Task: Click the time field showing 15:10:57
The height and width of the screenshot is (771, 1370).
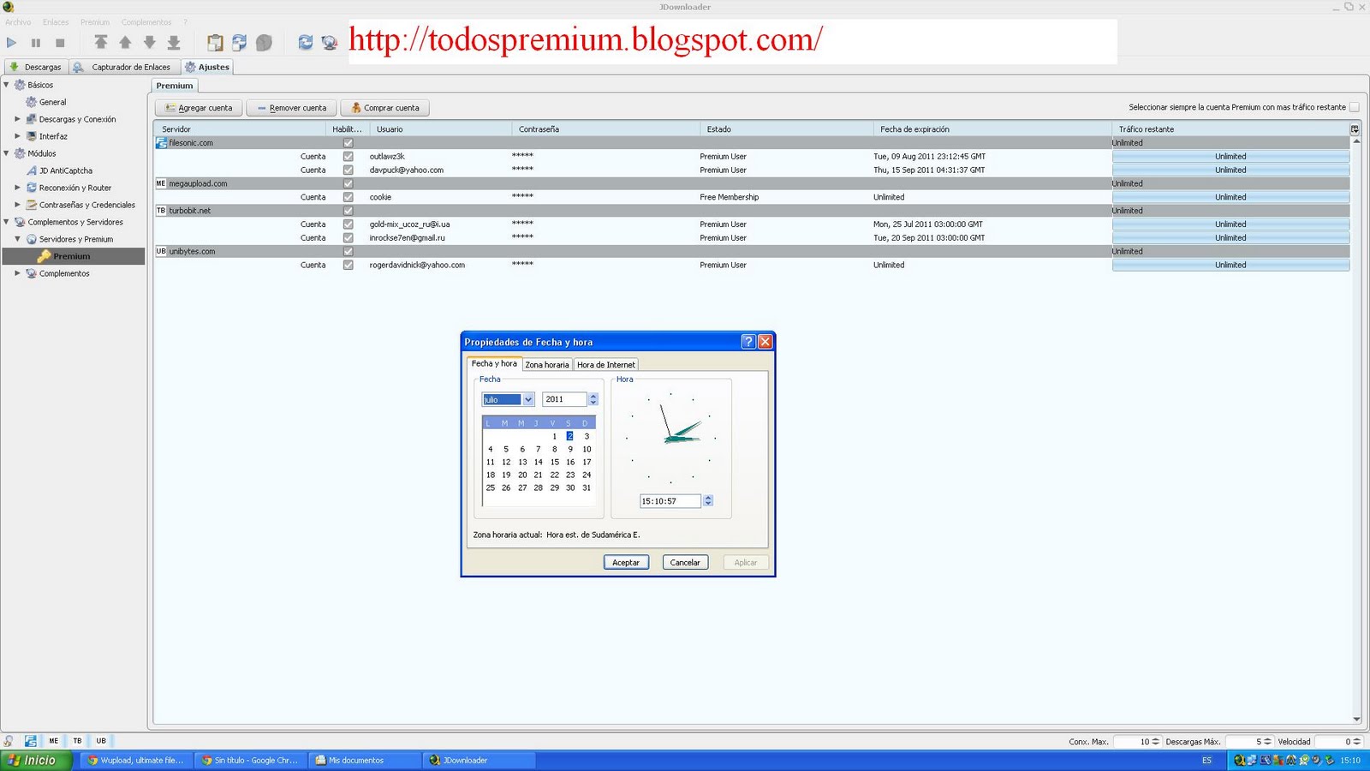Action: 670,501
